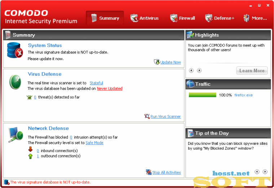Click the Antivirus shield icon
274x188 pixels.
coord(134,18)
